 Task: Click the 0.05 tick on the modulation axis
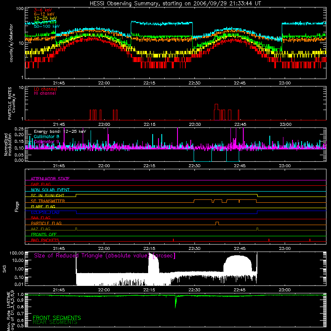19,155
